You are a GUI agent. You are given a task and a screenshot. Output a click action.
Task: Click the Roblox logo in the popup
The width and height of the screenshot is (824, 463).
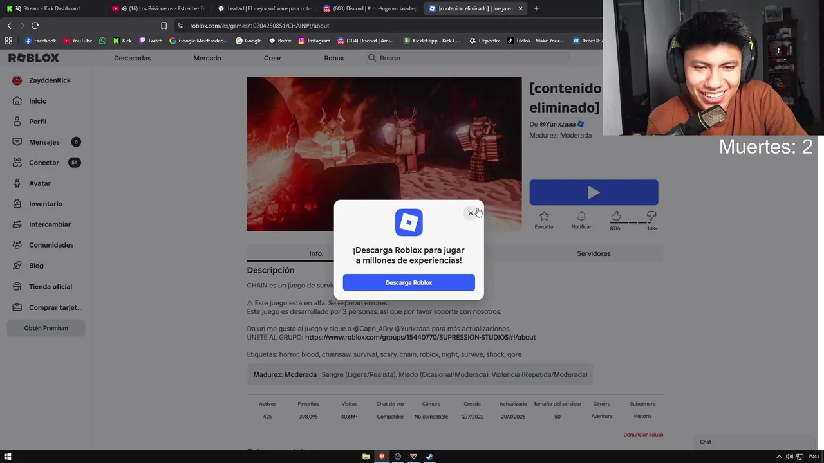[409, 222]
